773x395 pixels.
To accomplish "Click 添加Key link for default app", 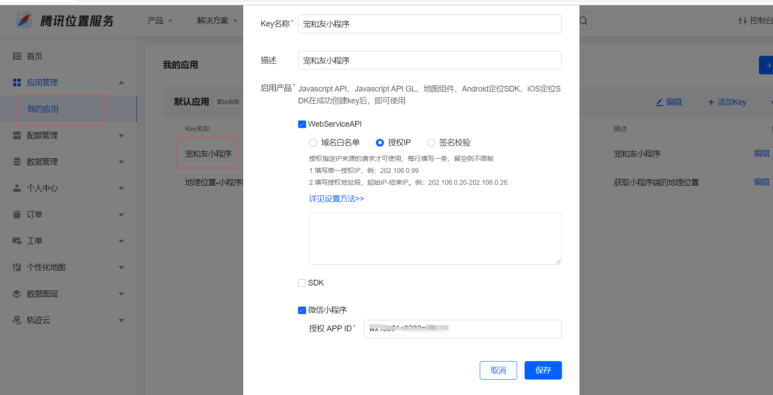I will tap(727, 102).
